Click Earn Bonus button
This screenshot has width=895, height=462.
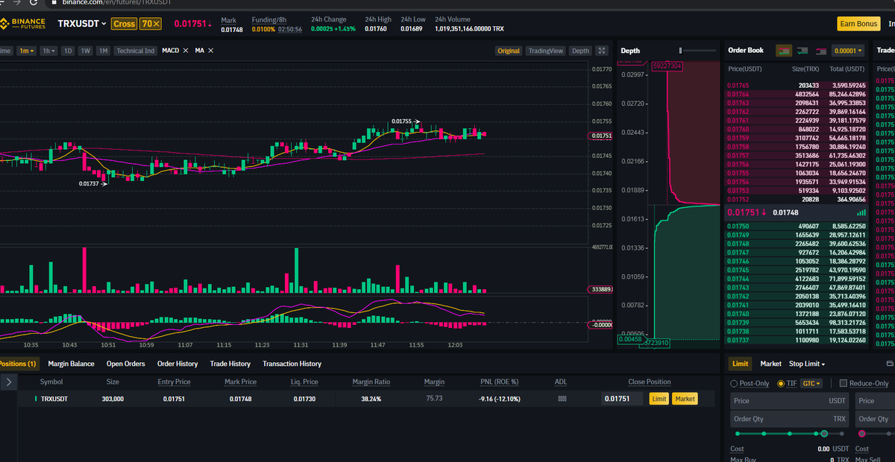[858, 24]
